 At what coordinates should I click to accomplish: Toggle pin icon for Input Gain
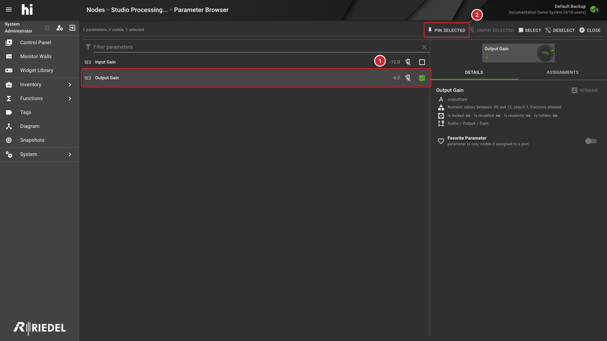pos(408,62)
